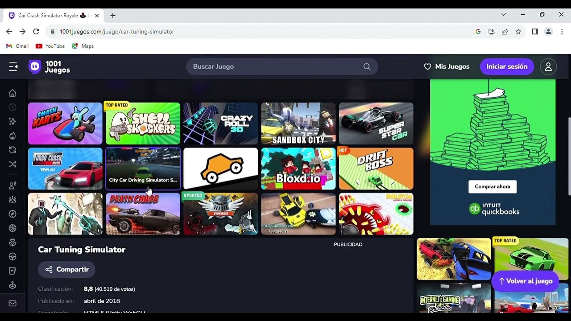
Task: Open the cameraman character game thumbnail
Action: point(65,214)
